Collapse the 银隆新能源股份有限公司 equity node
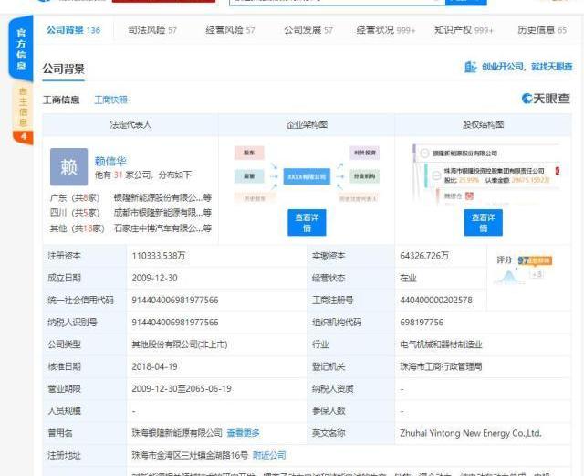The height and width of the screenshot is (476, 584). tap(424, 153)
